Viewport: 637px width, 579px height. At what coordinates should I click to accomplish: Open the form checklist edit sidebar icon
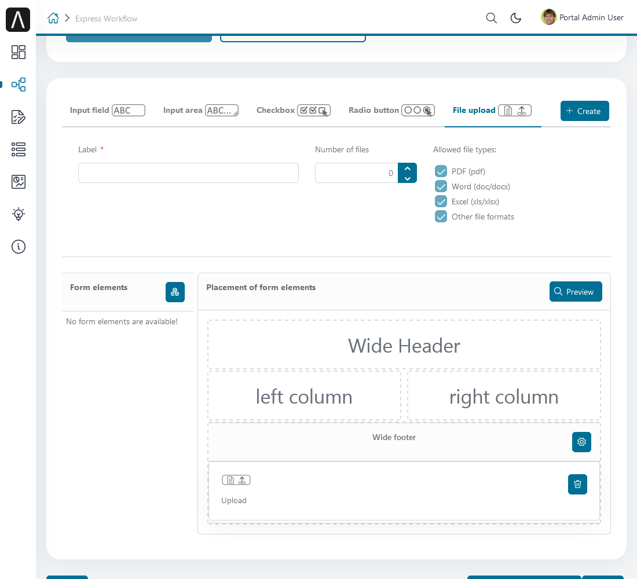coord(19,117)
